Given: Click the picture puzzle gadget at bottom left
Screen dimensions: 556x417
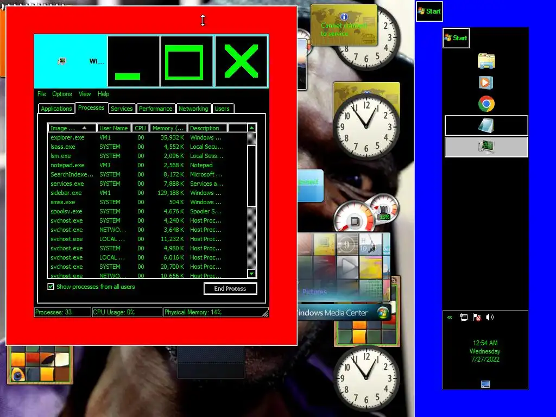Looking at the screenshot, I should 40,365.
